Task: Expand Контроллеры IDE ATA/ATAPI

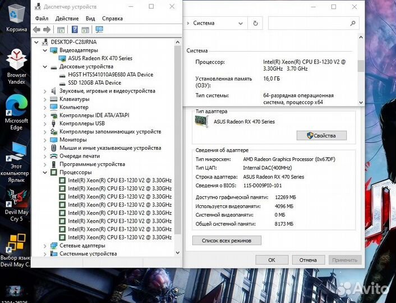Action: [45, 116]
